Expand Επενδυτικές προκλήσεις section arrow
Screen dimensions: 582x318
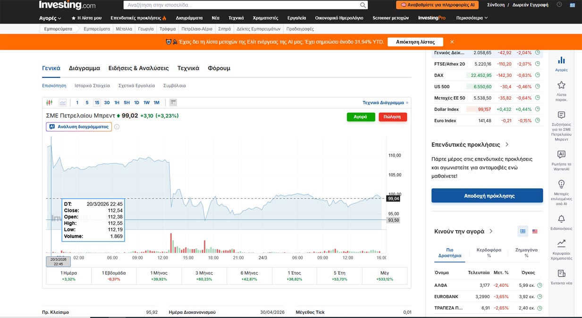[x=507, y=145]
